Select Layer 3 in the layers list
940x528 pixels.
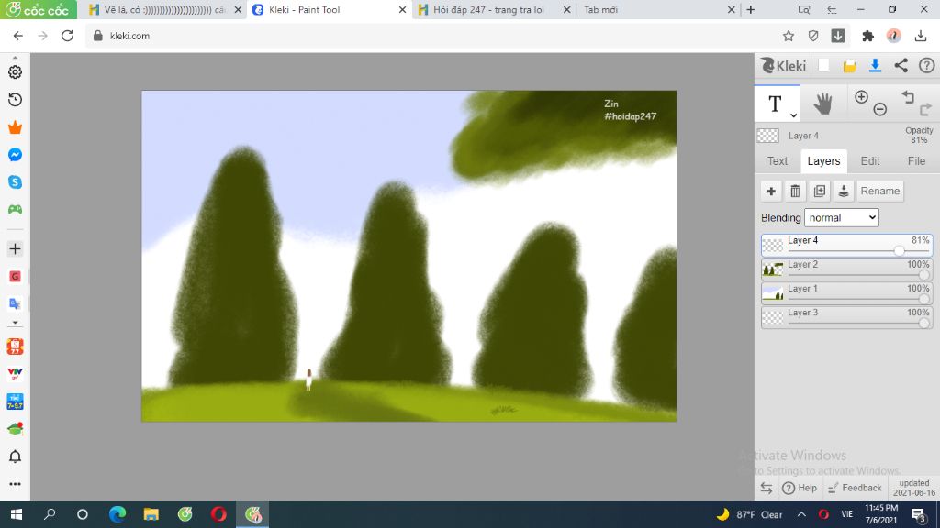tap(846, 317)
